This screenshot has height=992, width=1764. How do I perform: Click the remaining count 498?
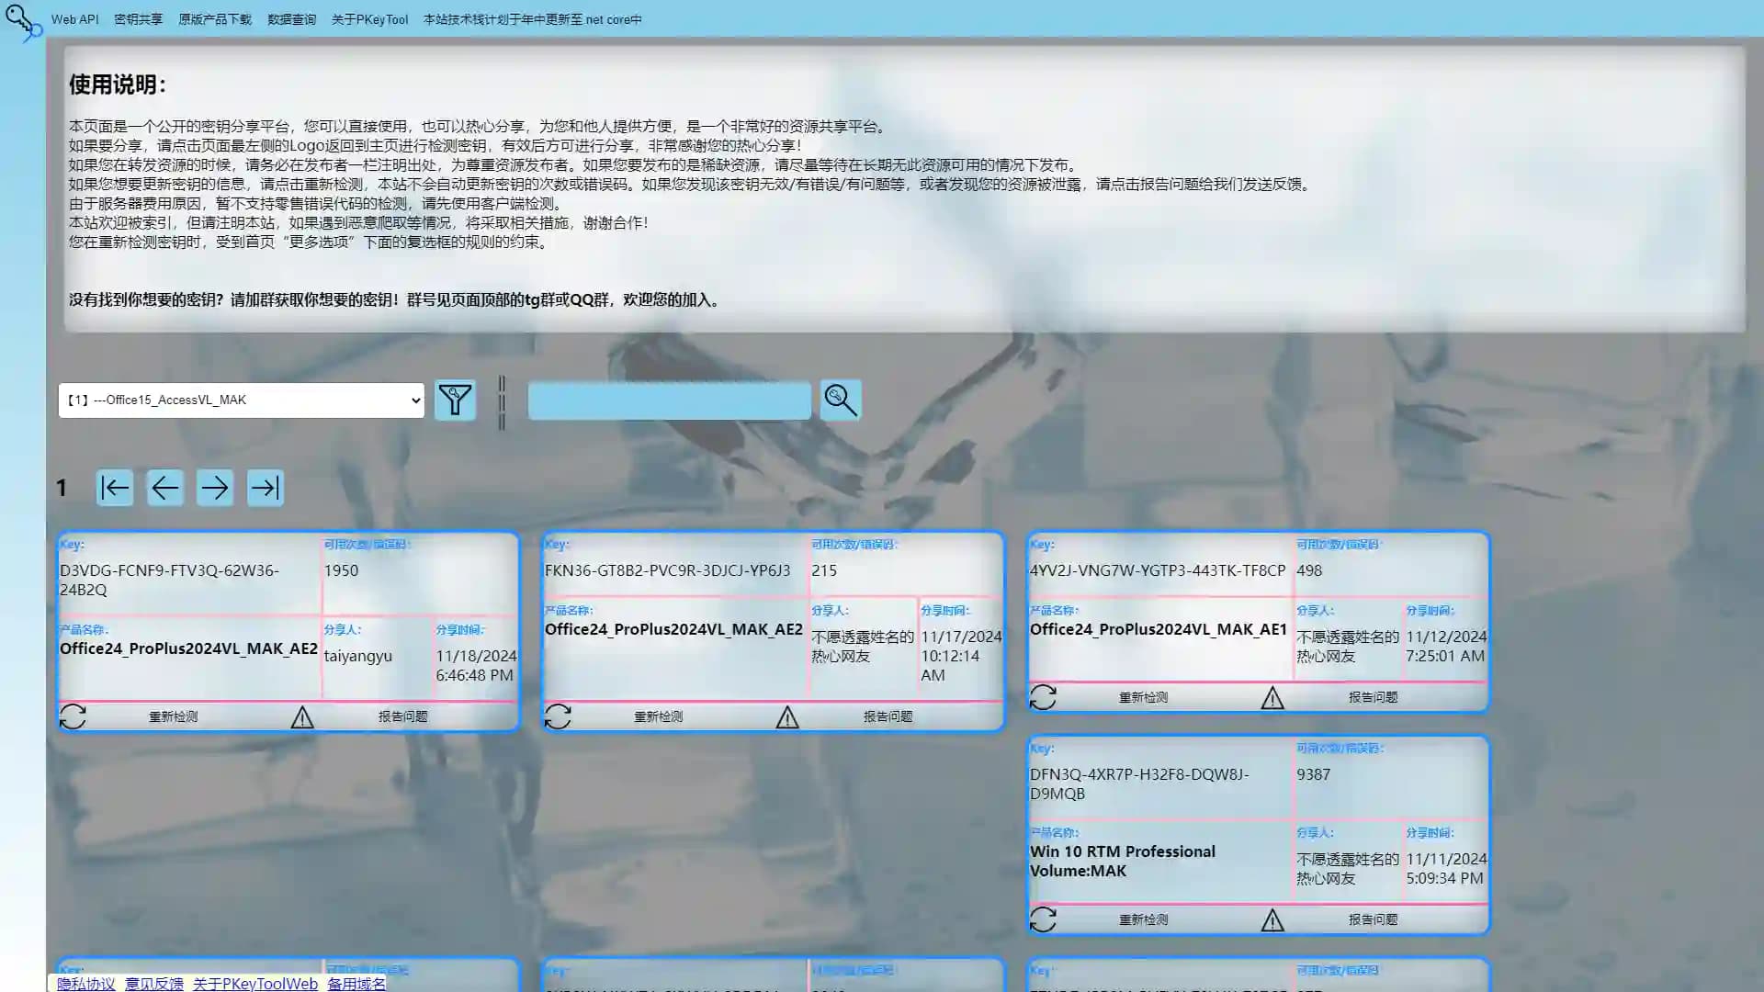tap(1309, 570)
